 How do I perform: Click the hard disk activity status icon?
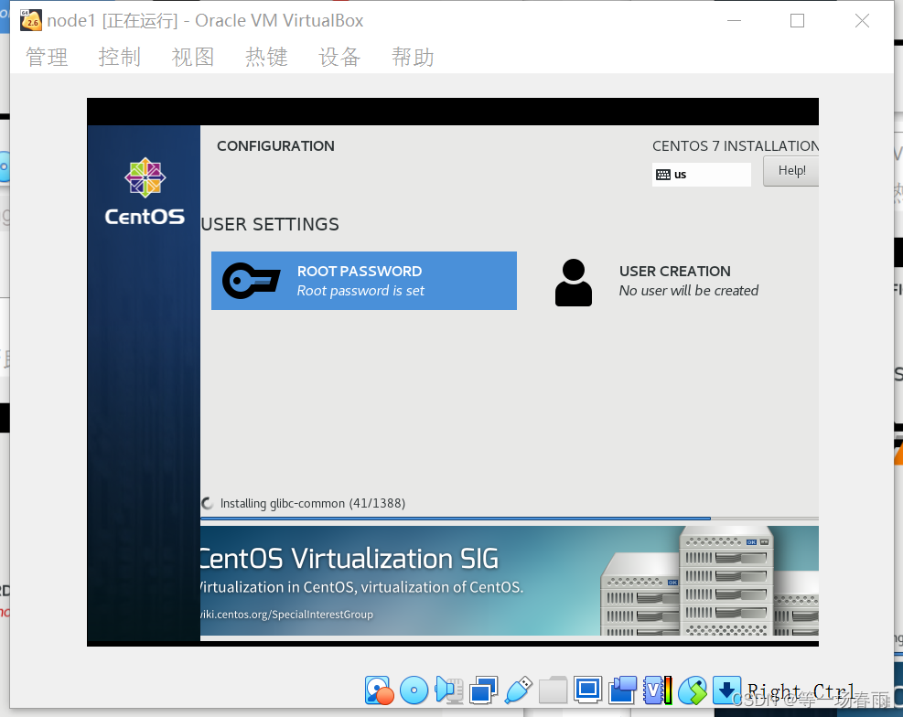click(x=380, y=690)
